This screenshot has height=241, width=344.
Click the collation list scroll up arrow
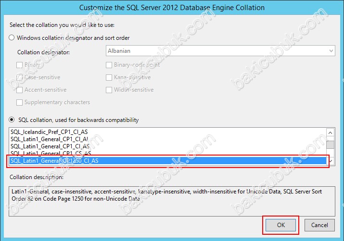(x=331, y=133)
